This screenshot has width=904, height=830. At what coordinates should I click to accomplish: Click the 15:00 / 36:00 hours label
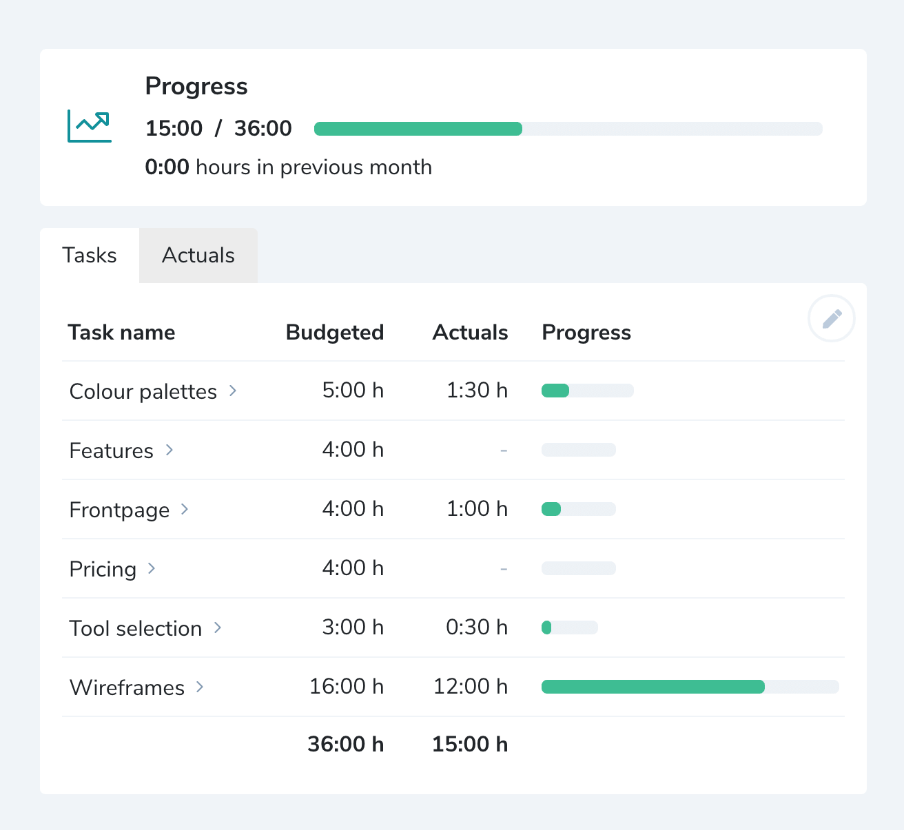tap(218, 128)
